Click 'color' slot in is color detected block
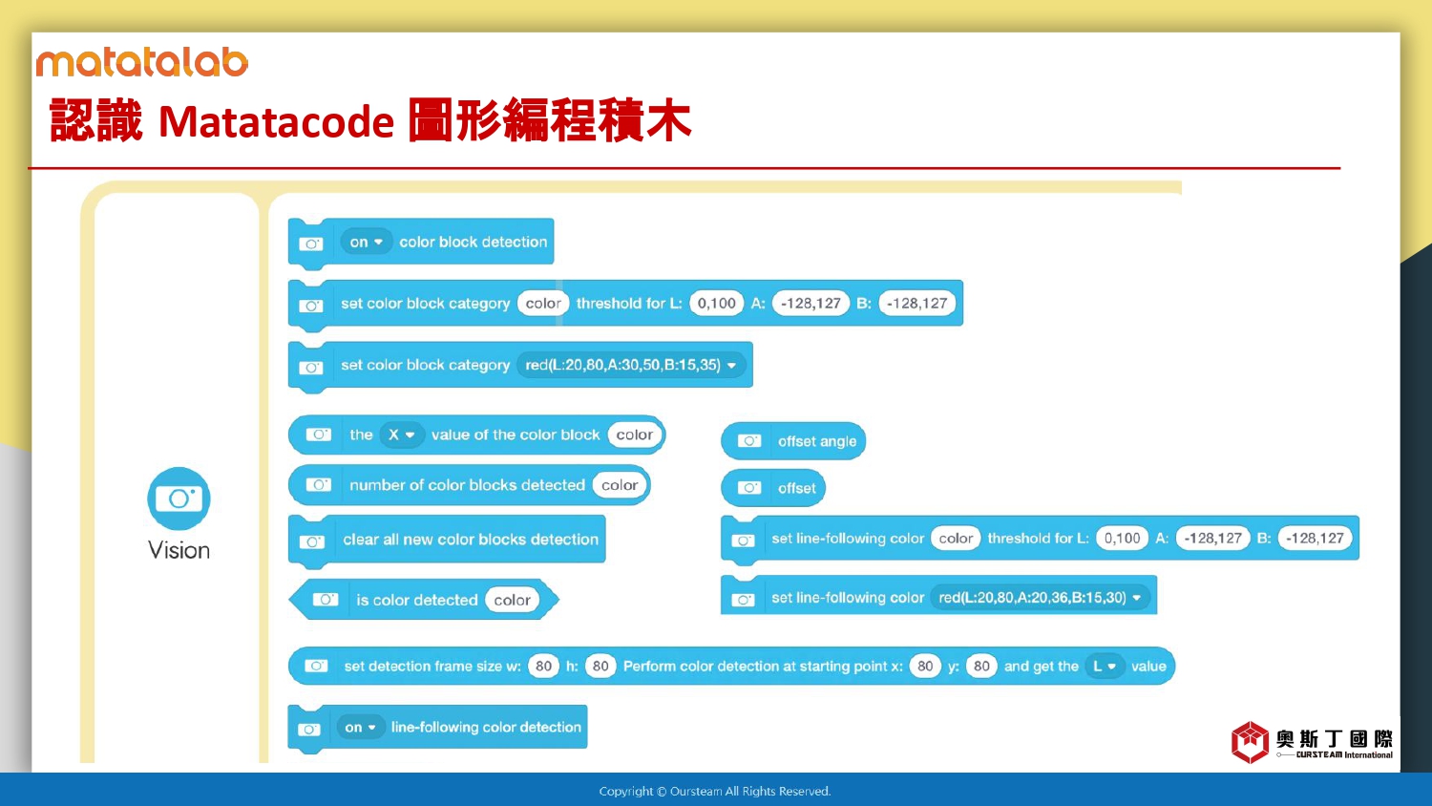Image resolution: width=1432 pixels, height=806 pixels. [x=513, y=600]
